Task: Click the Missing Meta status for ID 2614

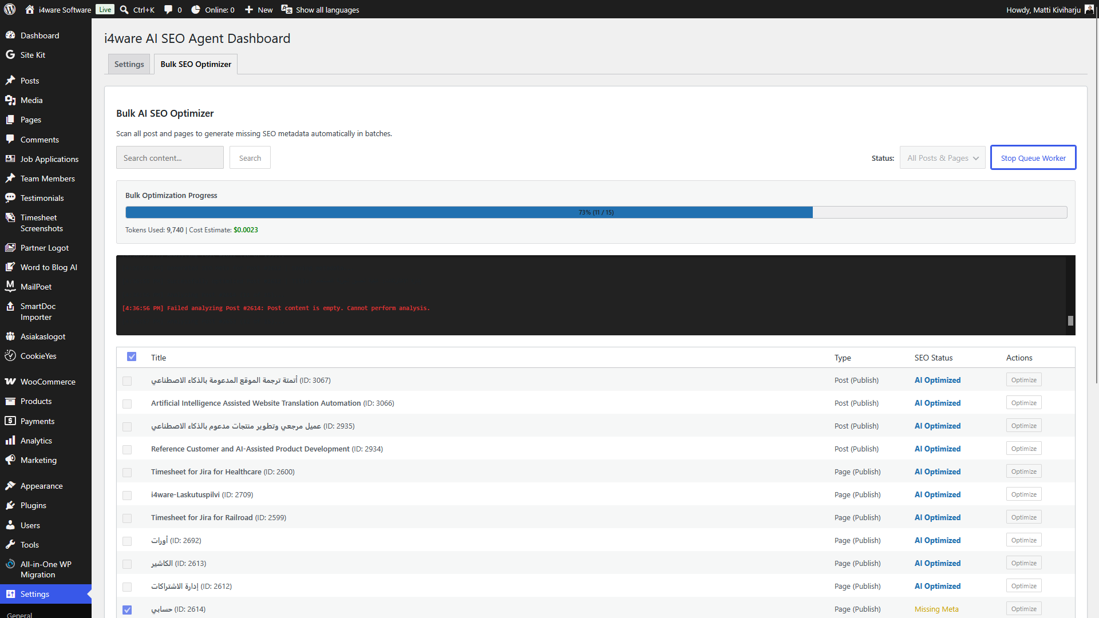Action: [936, 609]
